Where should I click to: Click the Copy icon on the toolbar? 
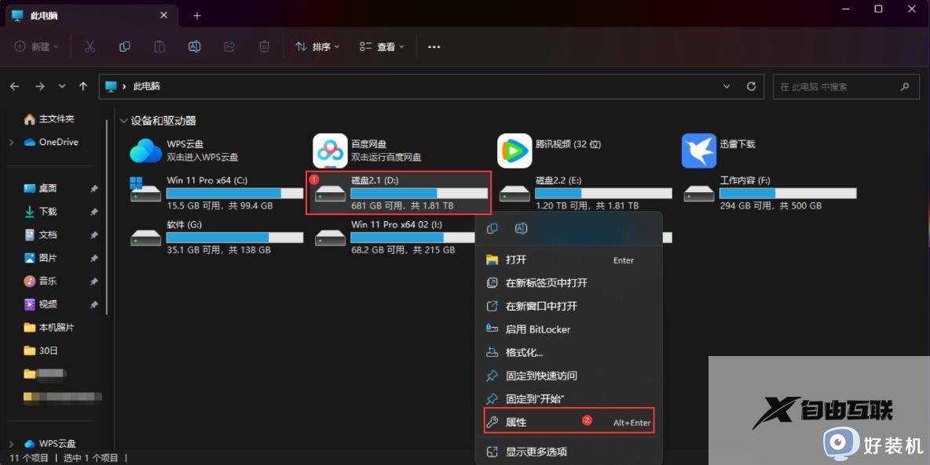[124, 46]
